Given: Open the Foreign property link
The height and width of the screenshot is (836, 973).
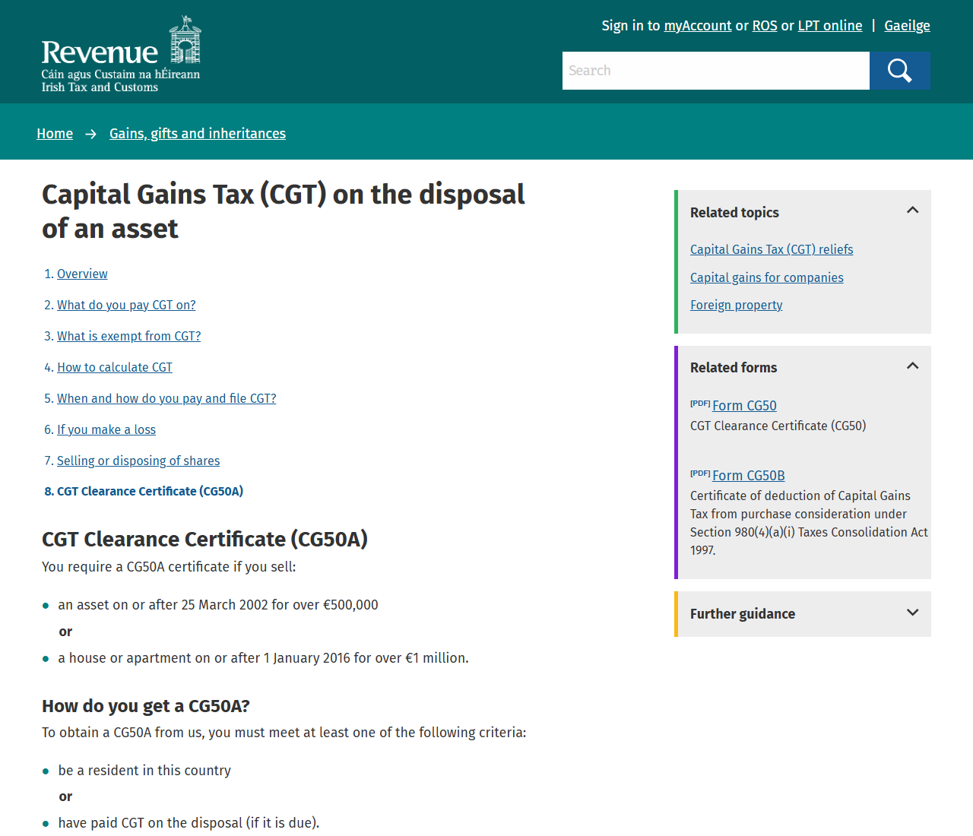Looking at the screenshot, I should (737, 305).
